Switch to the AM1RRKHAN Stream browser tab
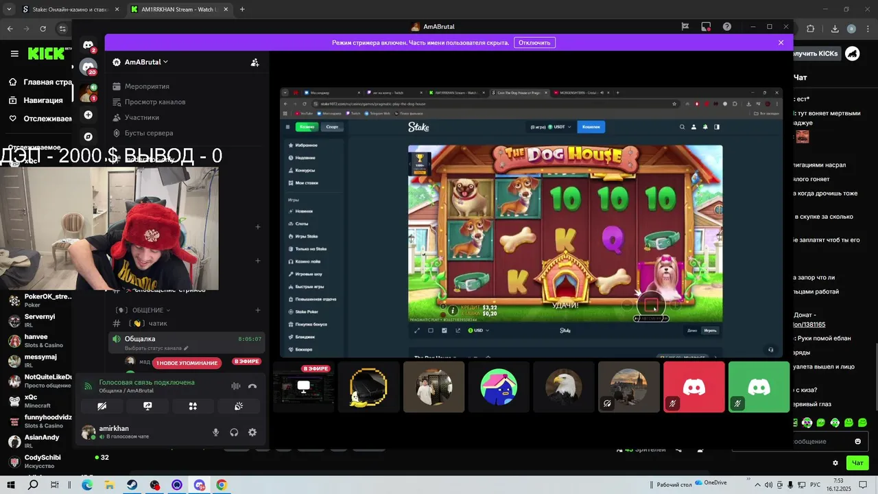This screenshot has width=878, height=494. [x=178, y=10]
